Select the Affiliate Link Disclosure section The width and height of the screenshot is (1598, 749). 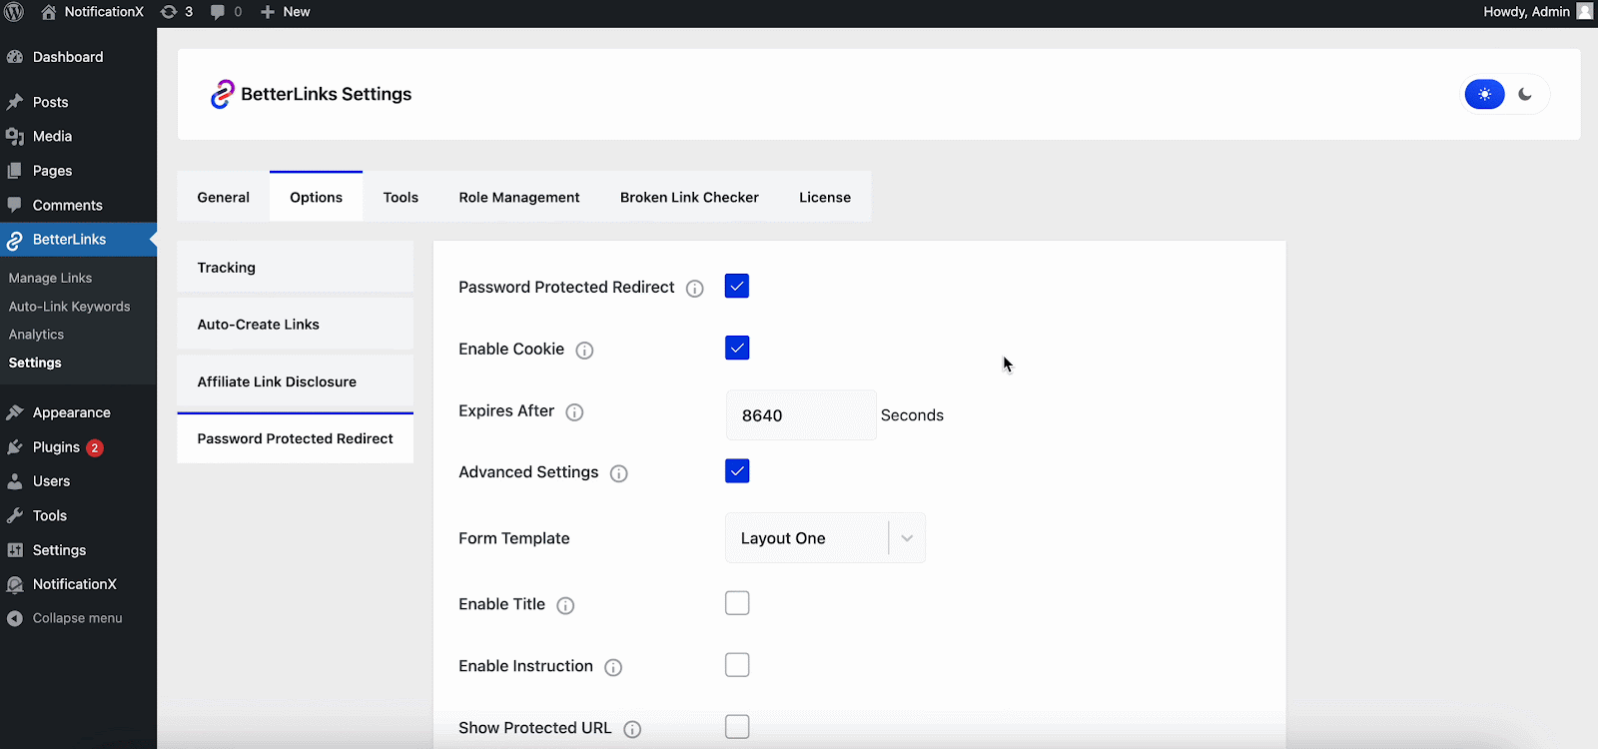(296, 381)
